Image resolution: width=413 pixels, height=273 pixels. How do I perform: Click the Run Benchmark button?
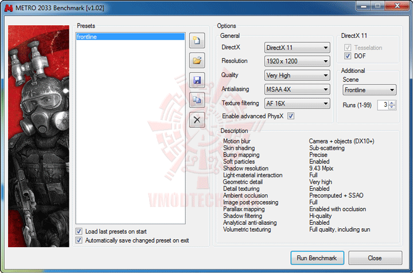tap(317, 258)
